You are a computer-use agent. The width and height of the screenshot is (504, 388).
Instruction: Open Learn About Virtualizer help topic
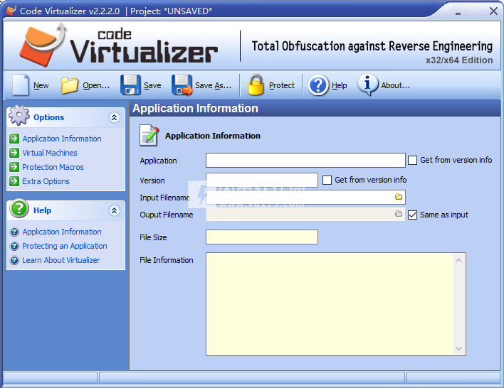click(x=61, y=260)
